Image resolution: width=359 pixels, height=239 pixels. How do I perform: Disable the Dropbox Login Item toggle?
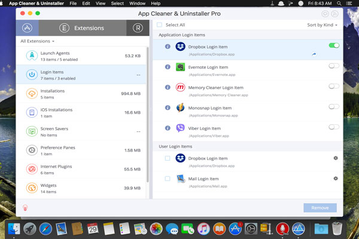334,45
